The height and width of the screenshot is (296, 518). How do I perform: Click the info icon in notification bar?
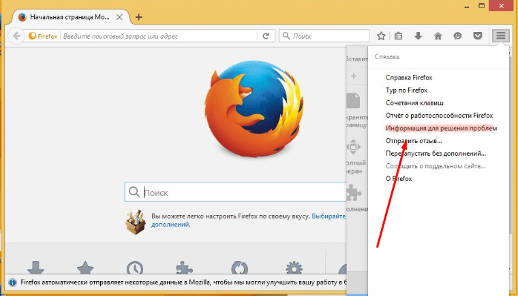click(12, 282)
